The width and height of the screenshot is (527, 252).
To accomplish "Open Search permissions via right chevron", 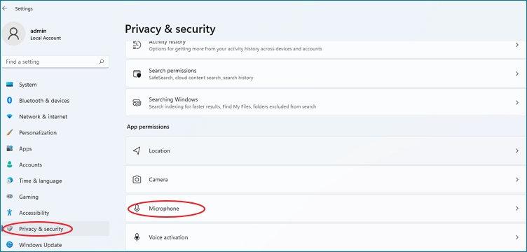I will [x=517, y=73].
